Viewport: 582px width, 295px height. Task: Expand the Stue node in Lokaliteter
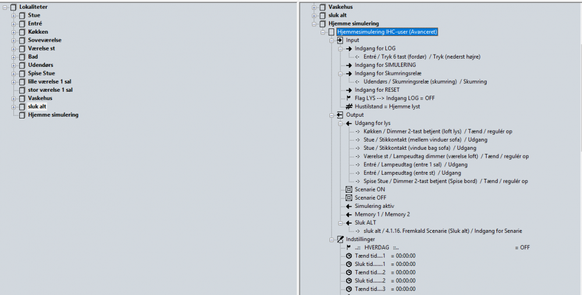pyautogui.click(x=13, y=16)
